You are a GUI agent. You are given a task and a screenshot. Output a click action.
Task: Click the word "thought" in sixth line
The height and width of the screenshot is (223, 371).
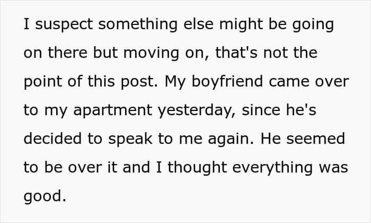coord(197,168)
